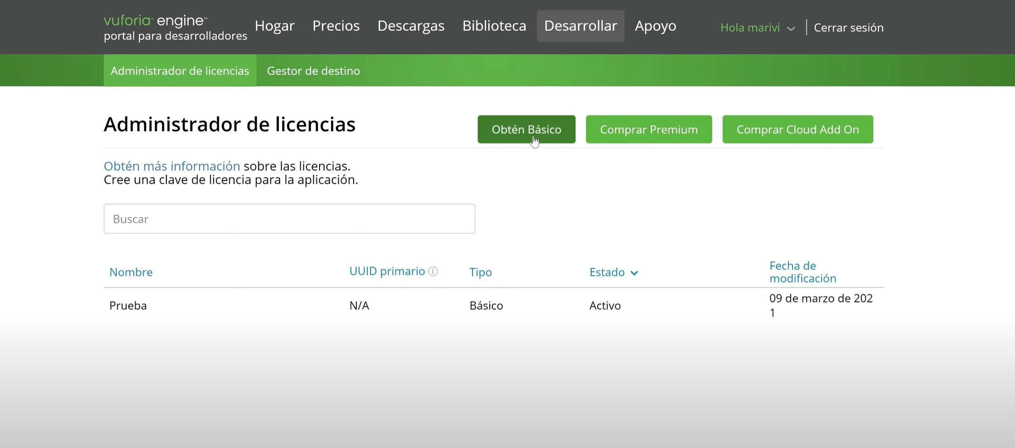
Task: Sort by the Nombre column header
Action: (131, 272)
